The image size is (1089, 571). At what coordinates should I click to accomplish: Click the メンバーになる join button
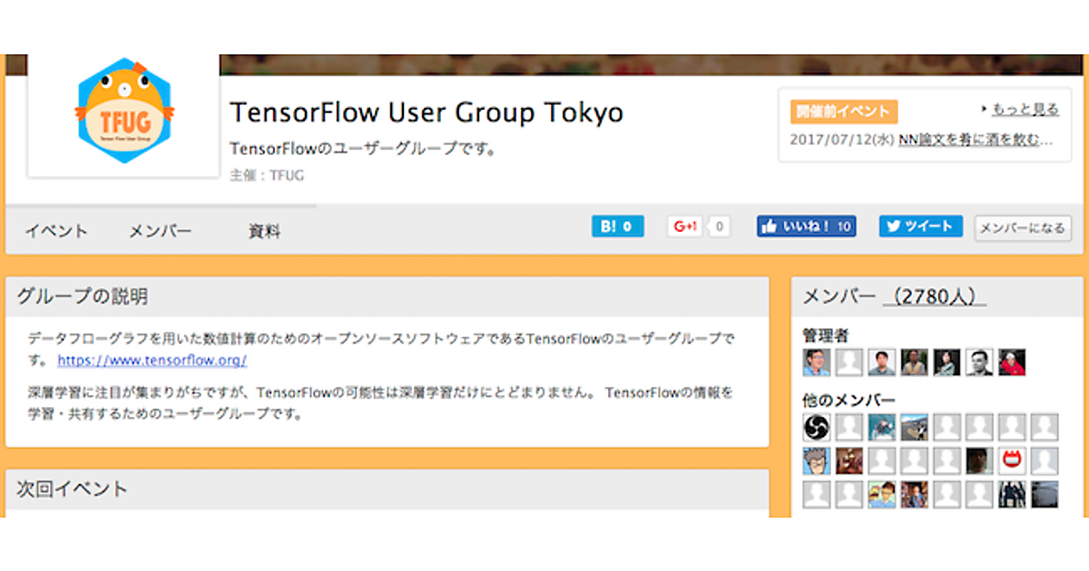point(1023,228)
